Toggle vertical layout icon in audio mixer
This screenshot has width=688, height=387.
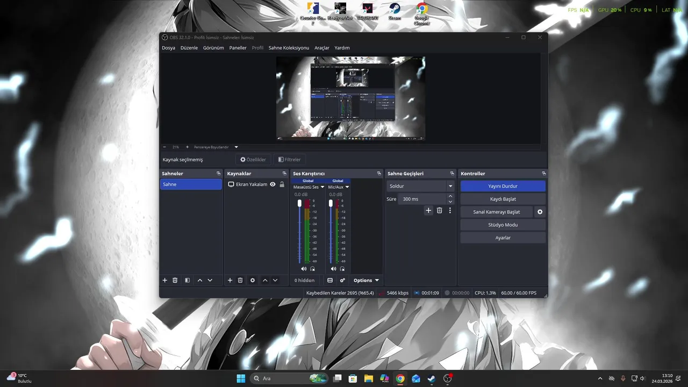(330, 281)
